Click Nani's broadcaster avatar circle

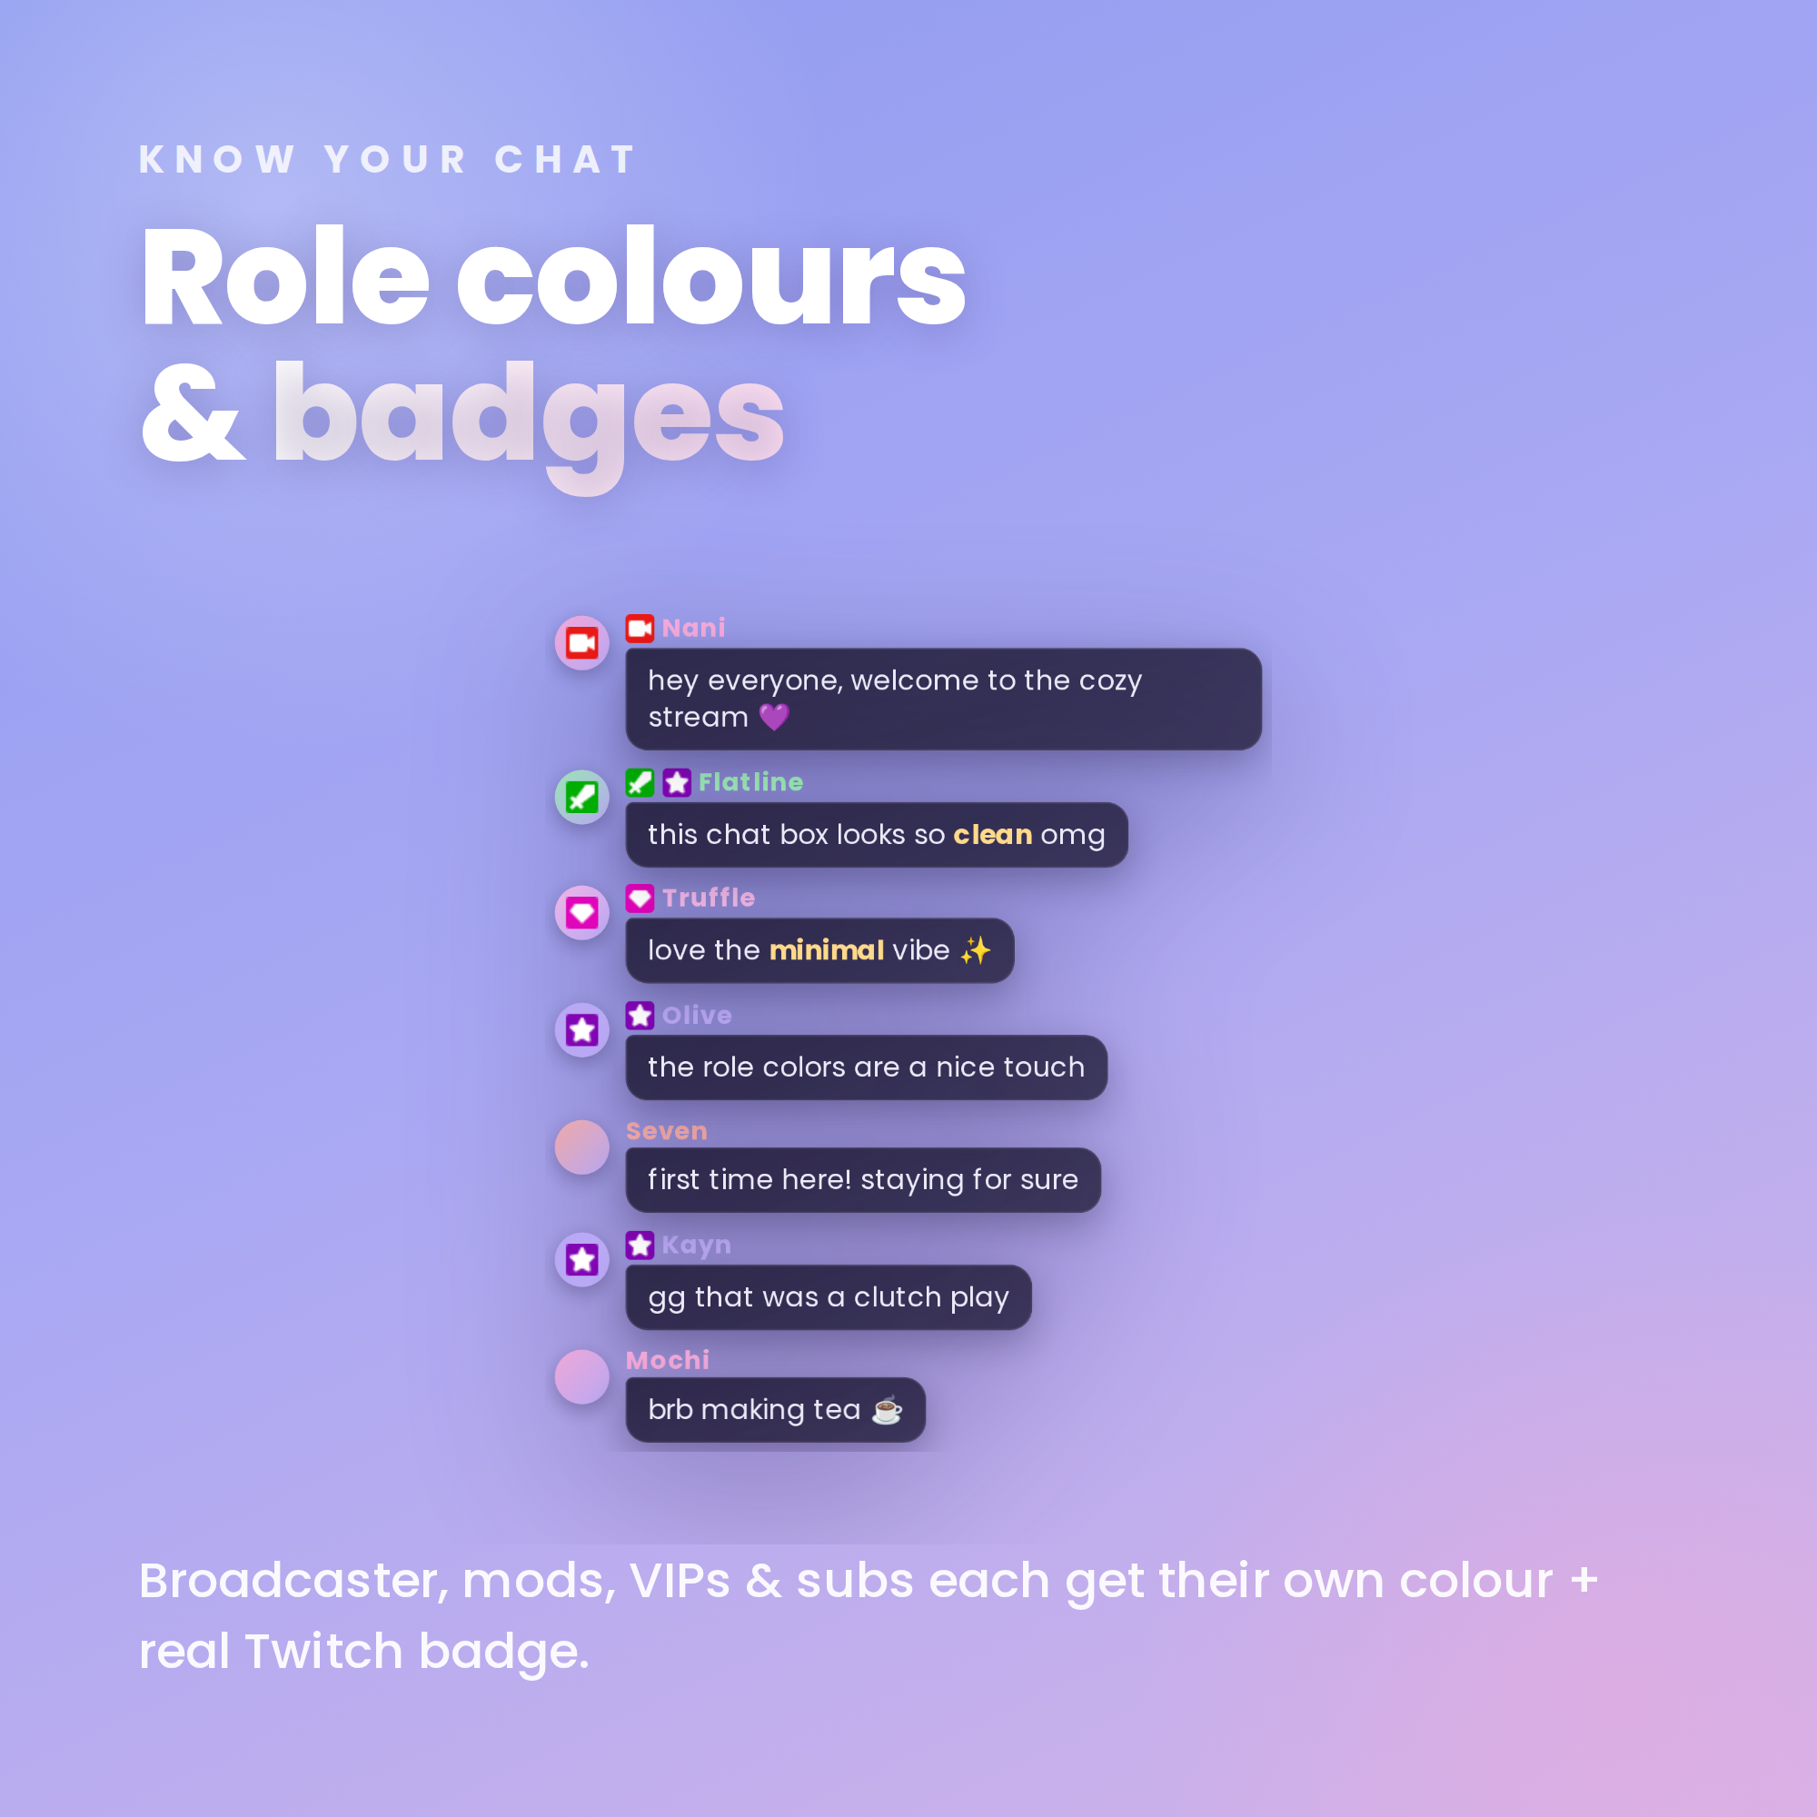click(x=582, y=643)
